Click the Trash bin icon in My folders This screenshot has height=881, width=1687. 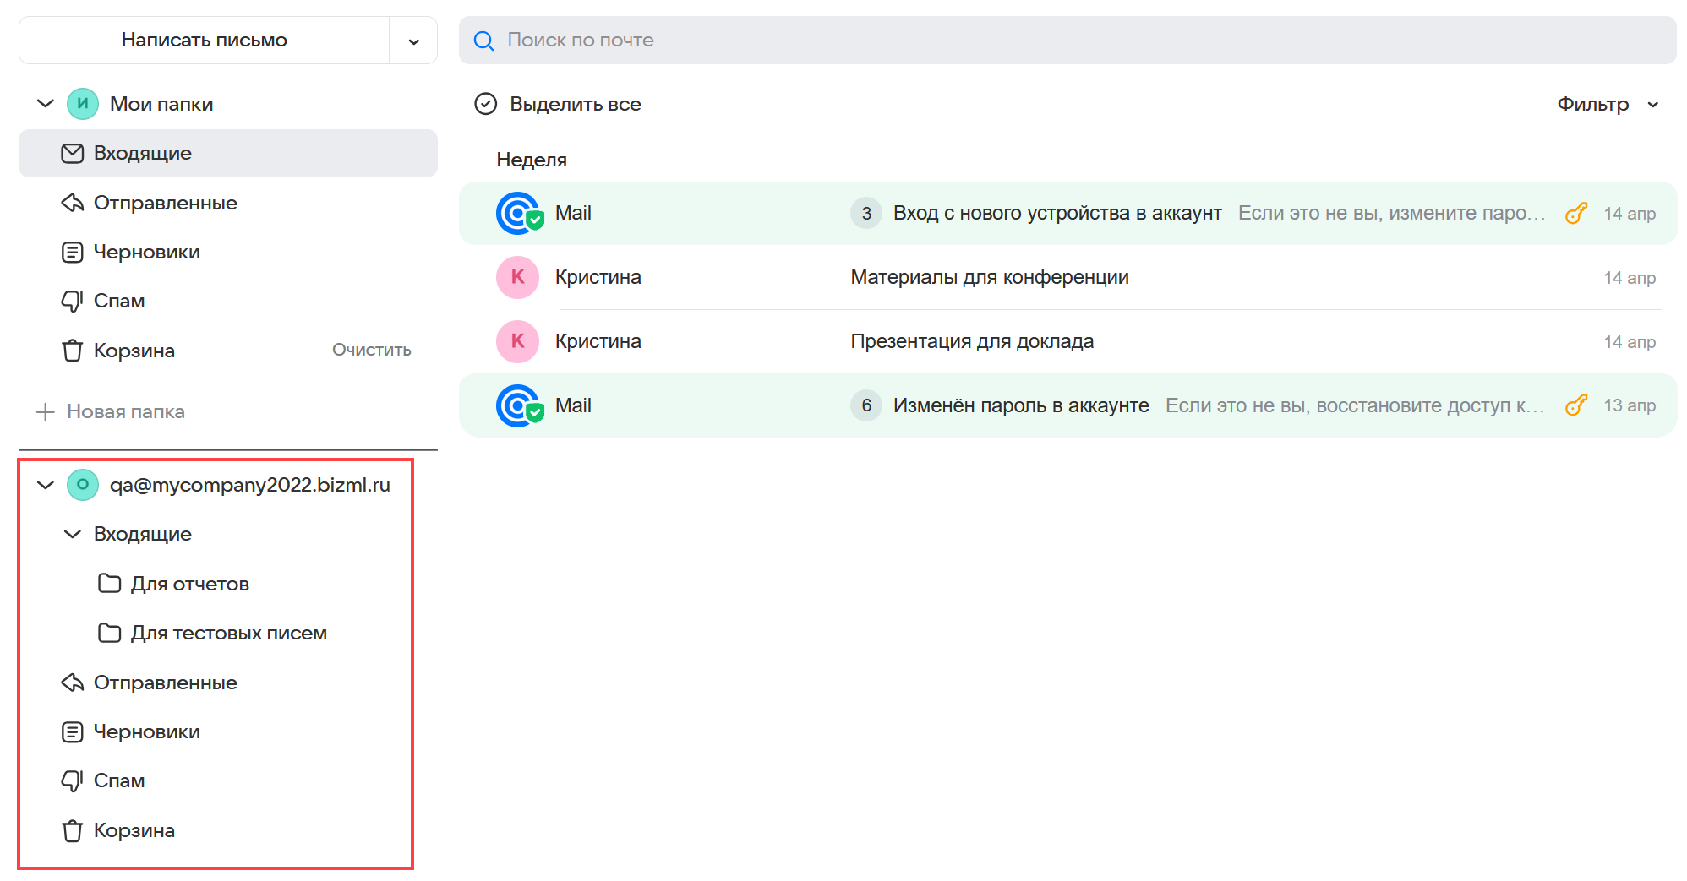pos(73,351)
